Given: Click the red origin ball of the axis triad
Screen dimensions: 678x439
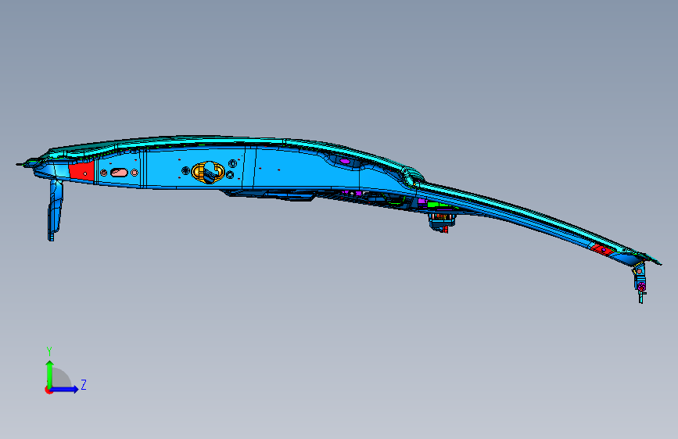Looking at the screenshot, I should point(48,390).
